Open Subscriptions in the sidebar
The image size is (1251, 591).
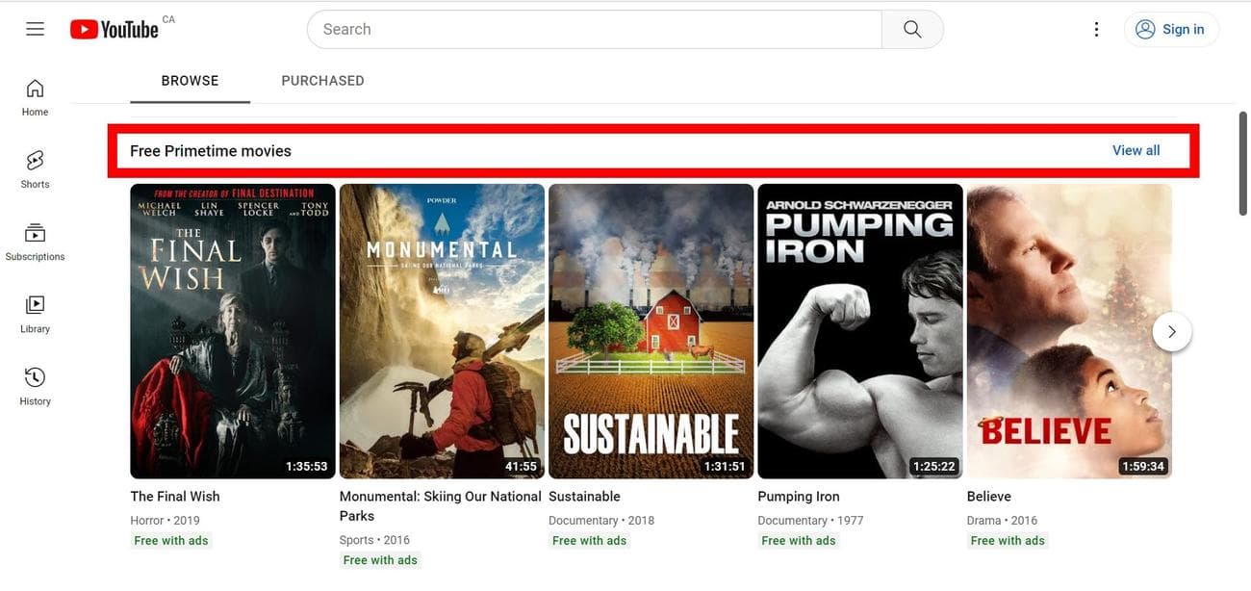pyautogui.click(x=36, y=242)
